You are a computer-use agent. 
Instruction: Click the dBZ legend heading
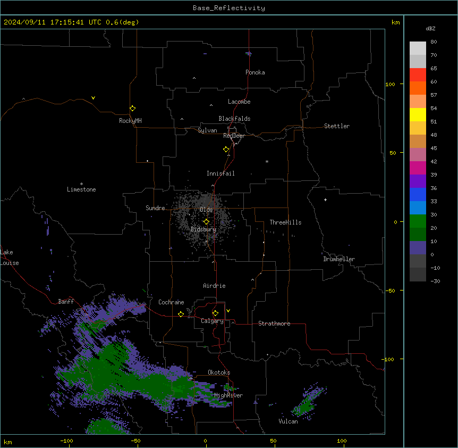(430, 28)
